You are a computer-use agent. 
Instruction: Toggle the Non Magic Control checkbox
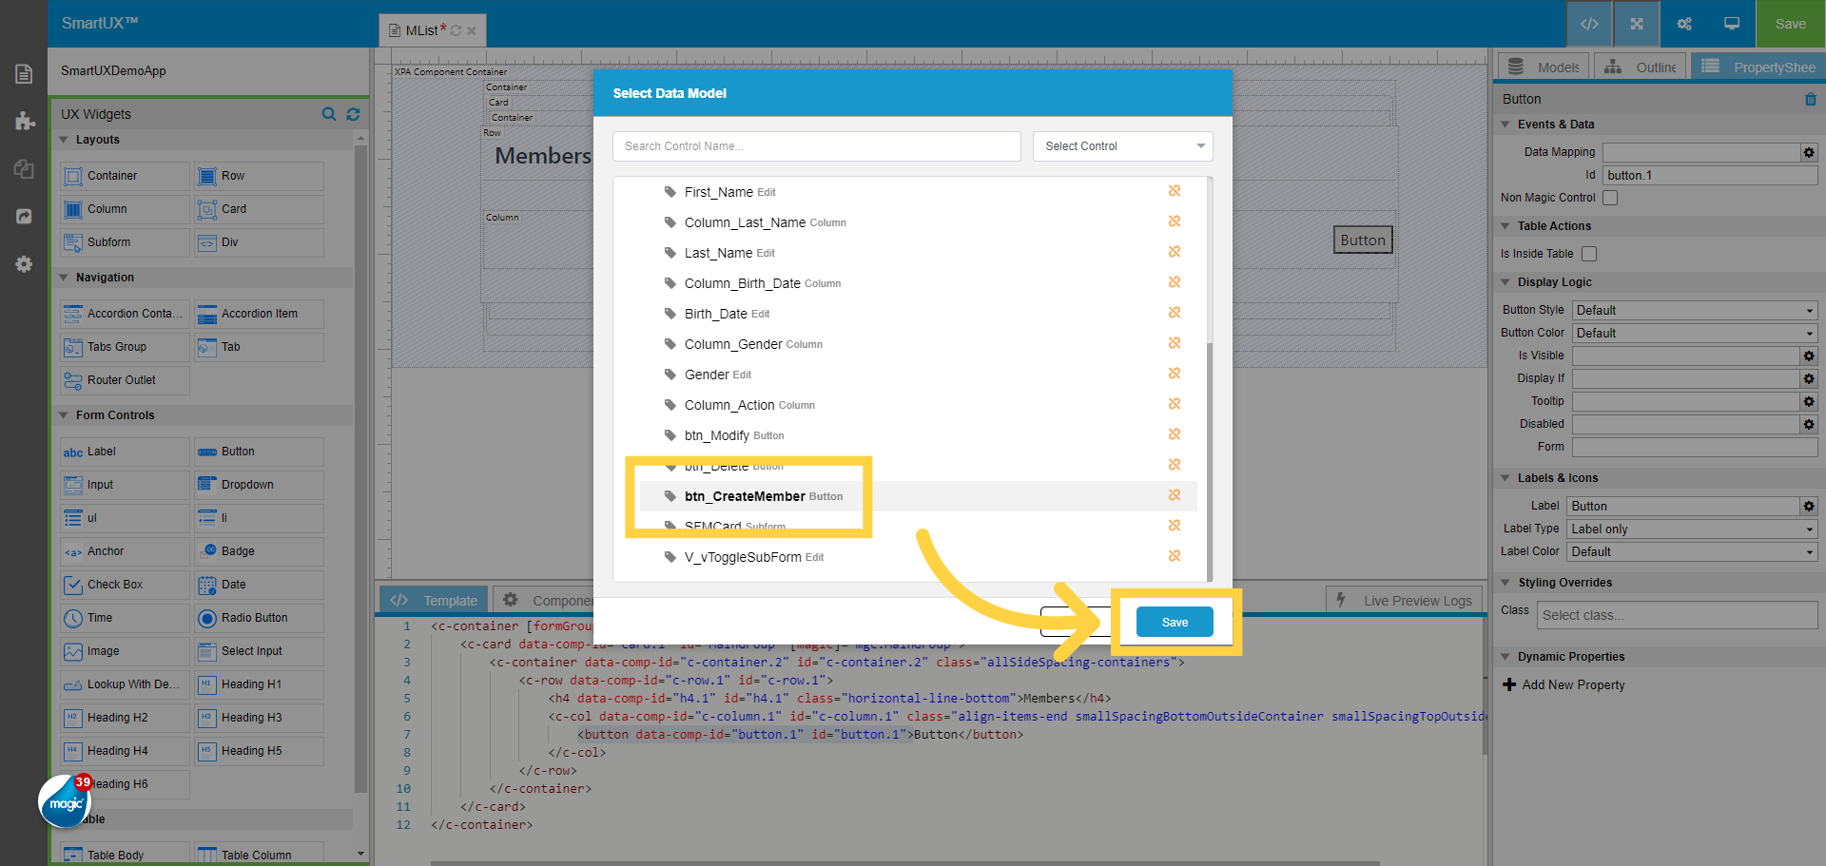pos(1610,198)
